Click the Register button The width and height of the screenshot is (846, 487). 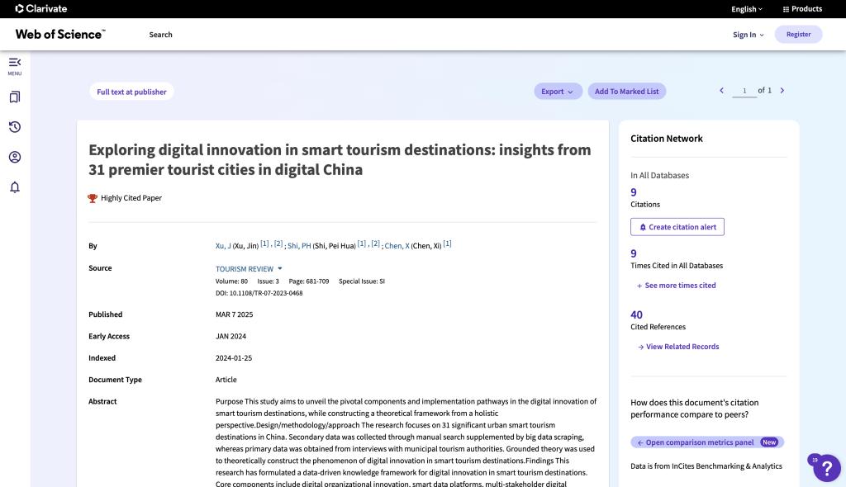tap(798, 35)
